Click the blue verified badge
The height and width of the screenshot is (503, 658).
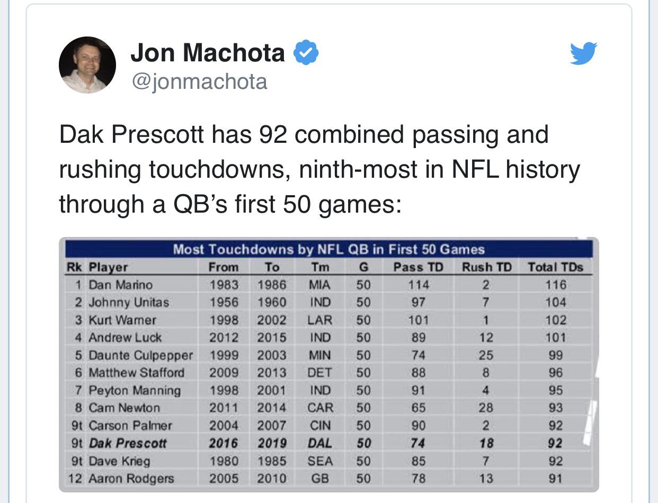click(306, 53)
